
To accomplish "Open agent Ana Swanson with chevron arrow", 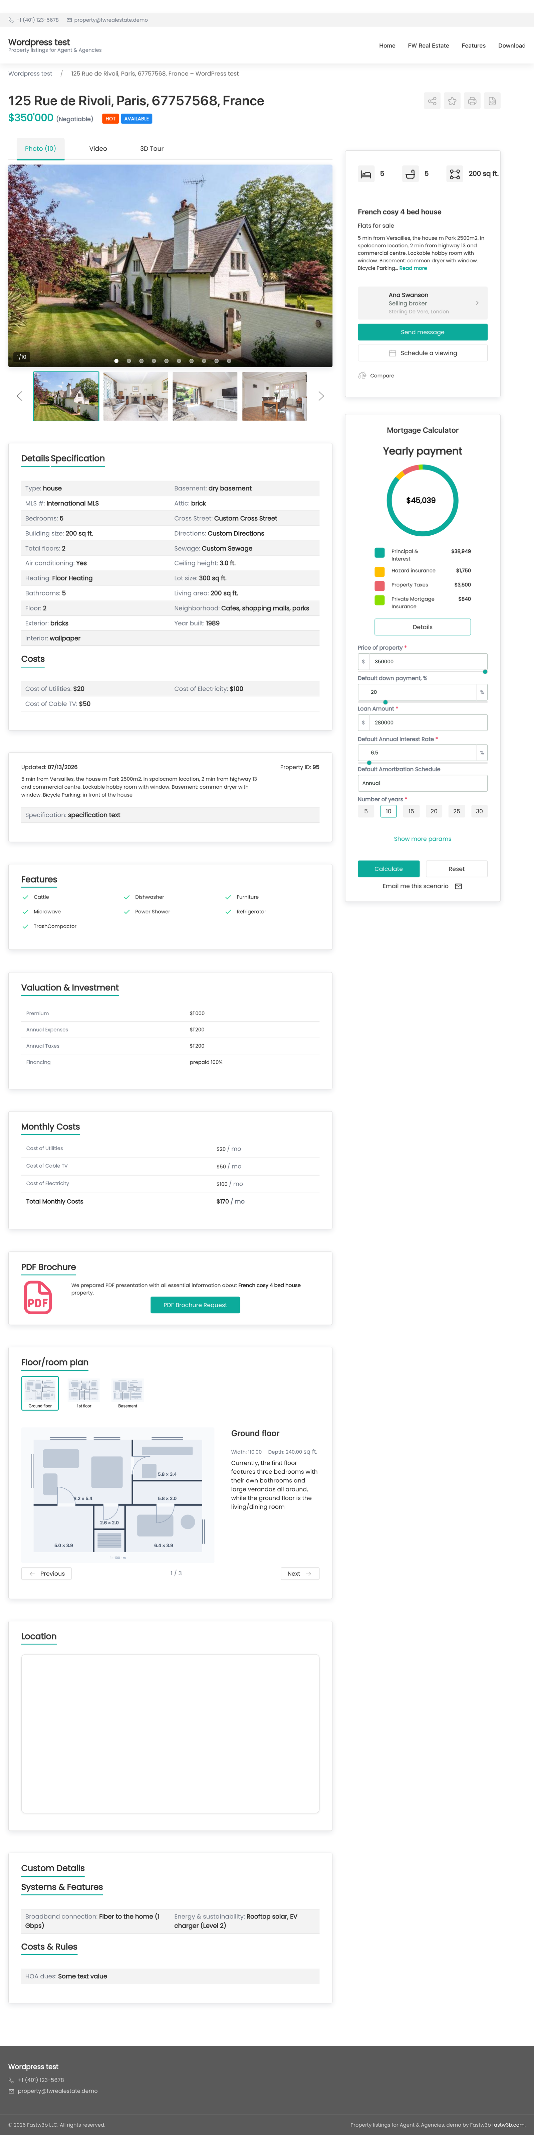I will click(477, 303).
